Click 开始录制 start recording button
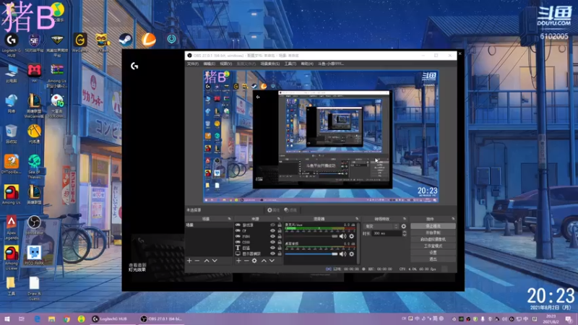The height and width of the screenshot is (325, 578). coord(433,233)
